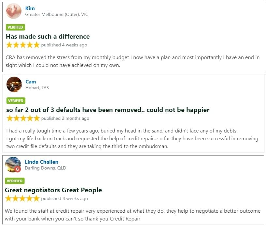Screen dimensions: 266x226
Task: Open reviewer Cam's name link
Action: [31, 82]
